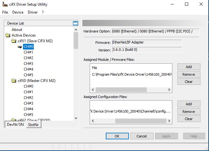Viewport: 209px width, 151px height.
Task: Add a module/firmware file
Action: [x=189, y=67]
